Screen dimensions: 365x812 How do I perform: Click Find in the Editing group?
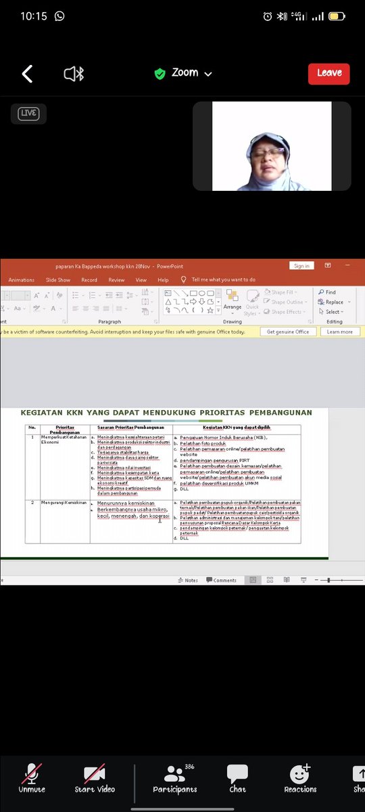coord(326,292)
